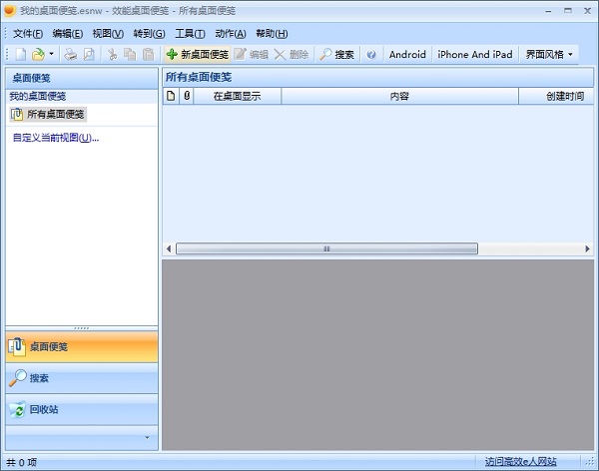Click the new blank note icon

click(x=21, y=54)
